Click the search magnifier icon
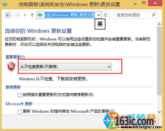Screen dimensions: 165x131 click(153, 15)
